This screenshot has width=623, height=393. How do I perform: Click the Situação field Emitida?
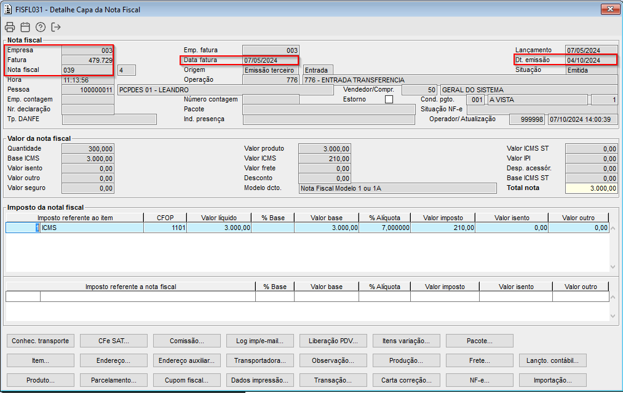[592, 70]
